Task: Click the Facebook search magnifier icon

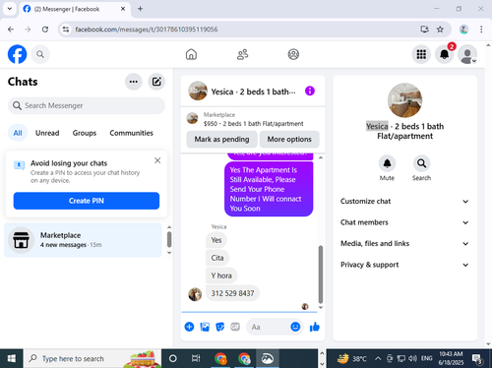Action: (x=40, y=54)
